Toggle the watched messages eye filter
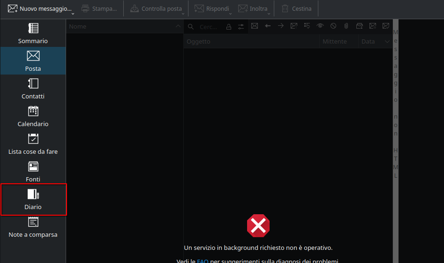 (x=320, y=26)
